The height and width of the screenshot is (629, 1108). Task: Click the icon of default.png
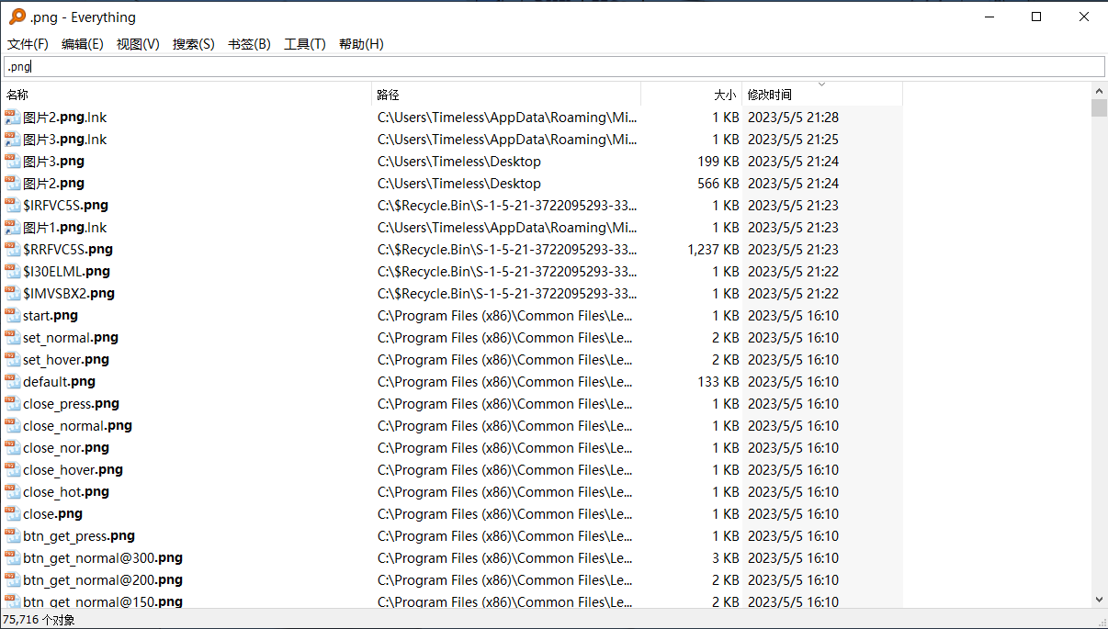12,381
